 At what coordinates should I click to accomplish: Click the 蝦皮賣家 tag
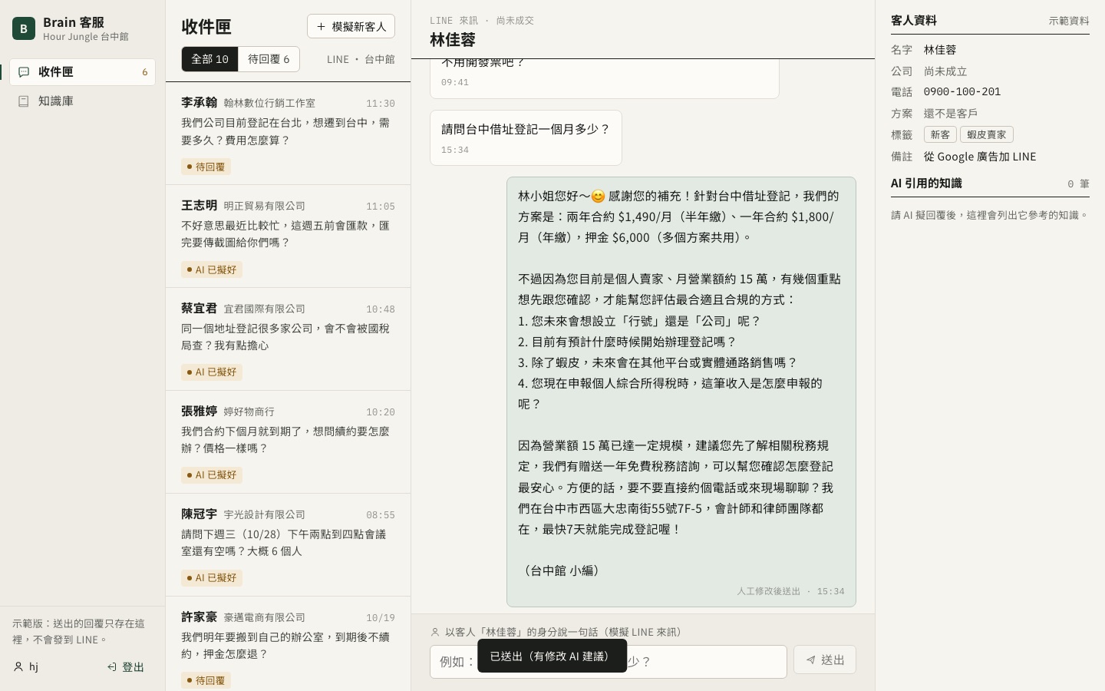[x=987, y=134]
